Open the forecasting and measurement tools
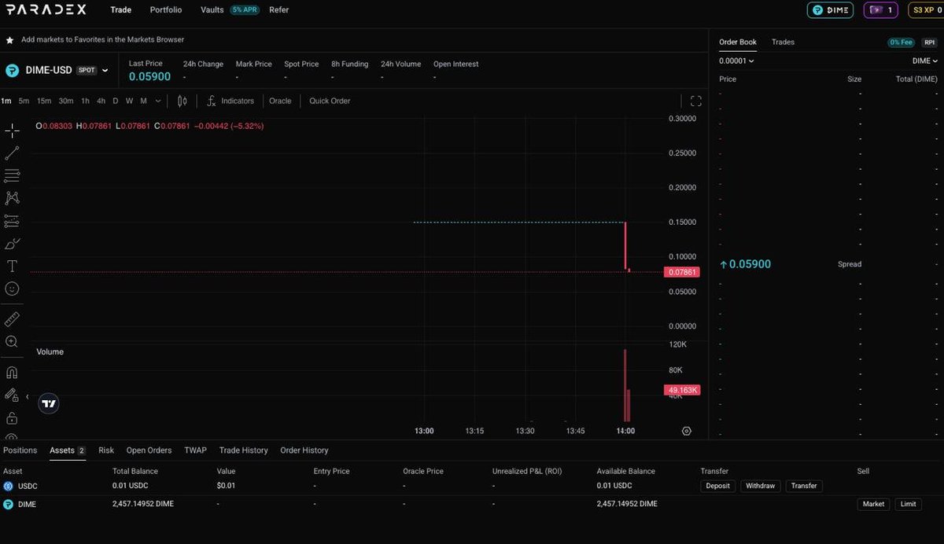 click(12, 221)
